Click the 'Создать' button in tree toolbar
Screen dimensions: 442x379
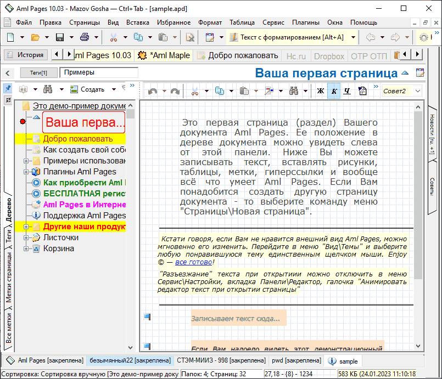87,89
